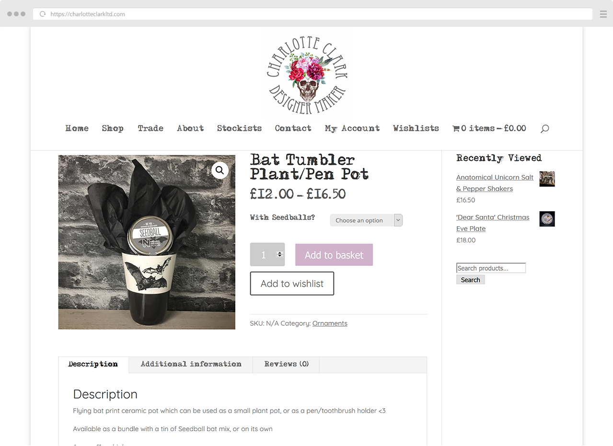Follow the Ornaments category link
The height and width of the screenshot is (446, 613).
click(330, 323)
